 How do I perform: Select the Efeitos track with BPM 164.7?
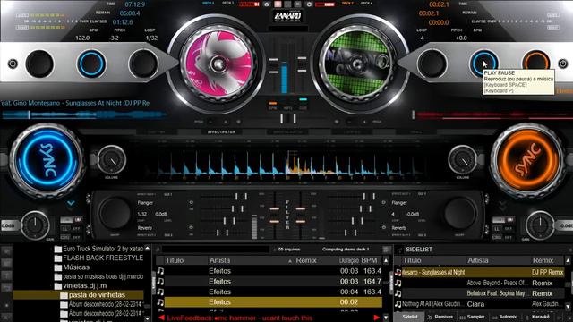coord(269,282)
